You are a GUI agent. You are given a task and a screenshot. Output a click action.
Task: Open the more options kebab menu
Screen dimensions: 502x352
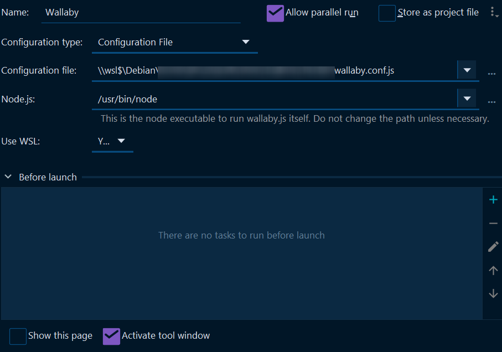pos(494,12)
